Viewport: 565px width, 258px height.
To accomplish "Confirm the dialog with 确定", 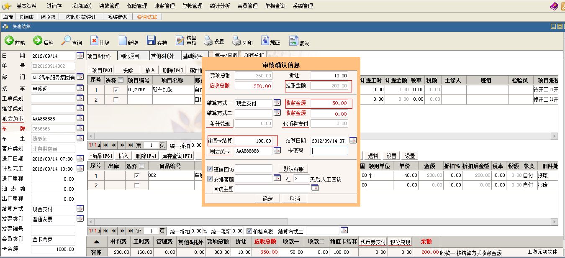I will [267, 199].
